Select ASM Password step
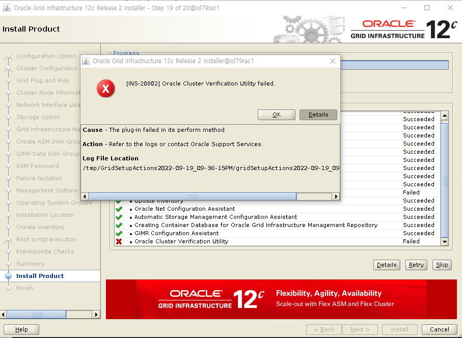The image size is (462, 338). 37,166
